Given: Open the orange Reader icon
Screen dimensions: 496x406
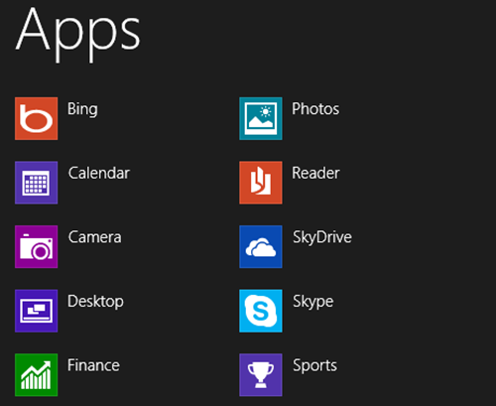Looking at the screenshot, I should coord(261,183).
